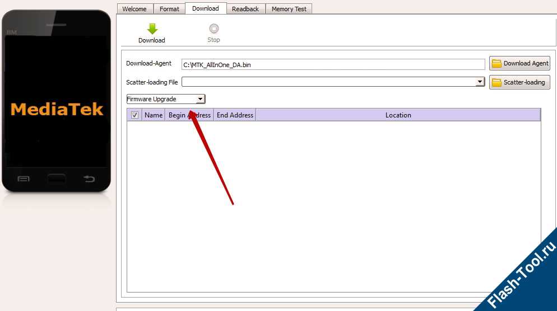The image size is (557, 311).
Task: Open the Format tab
Action: 169,9
